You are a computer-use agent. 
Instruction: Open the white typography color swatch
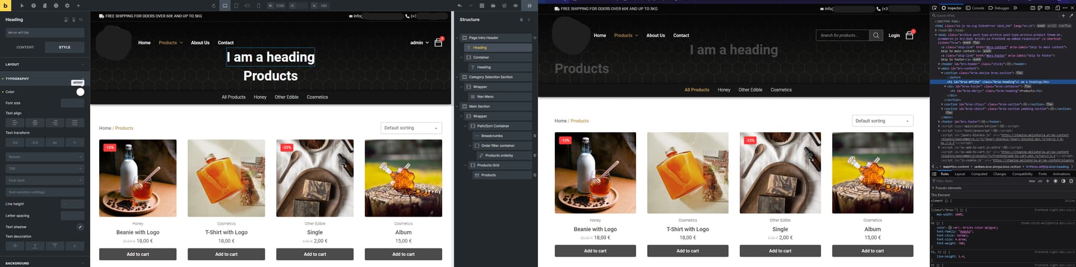tap(80, 92)
